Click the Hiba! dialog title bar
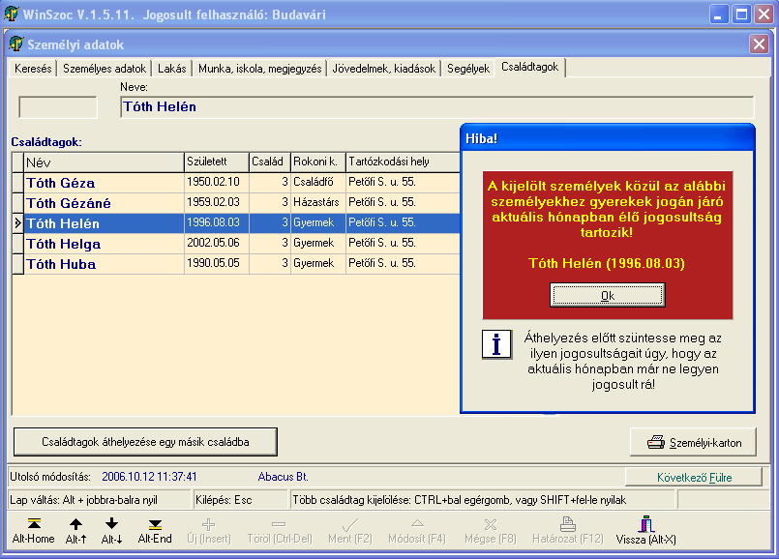This screenshot has width=779, height=559. 607,138
